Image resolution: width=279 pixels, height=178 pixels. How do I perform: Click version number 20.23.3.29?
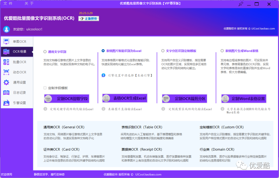[86, 13]
